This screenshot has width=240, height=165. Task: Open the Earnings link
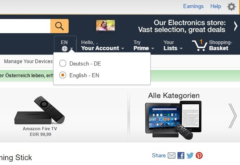pos(193,6)
